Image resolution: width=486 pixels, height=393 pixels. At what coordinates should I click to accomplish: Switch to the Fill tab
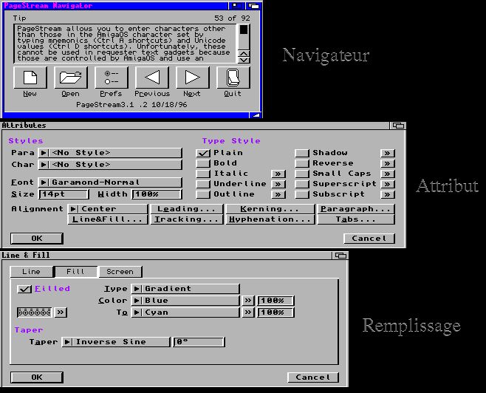(75, 272)
